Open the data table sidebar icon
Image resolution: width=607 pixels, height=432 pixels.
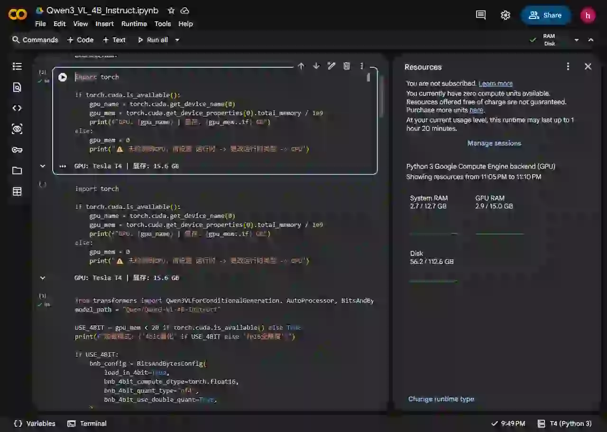[17, 191]
